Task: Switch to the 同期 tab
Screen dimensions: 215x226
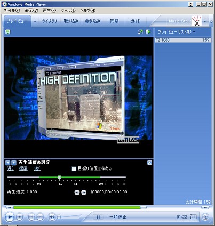Action: 114,21
